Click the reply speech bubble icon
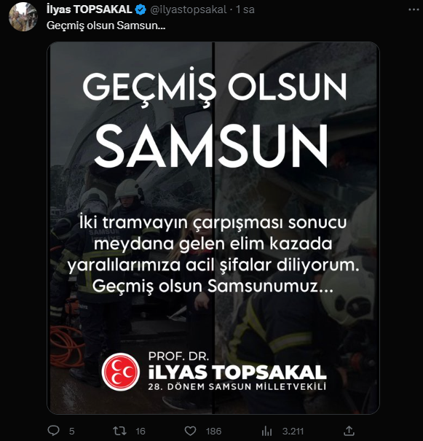This screenshot has width=423, height=441. click(x=53, y=431)
